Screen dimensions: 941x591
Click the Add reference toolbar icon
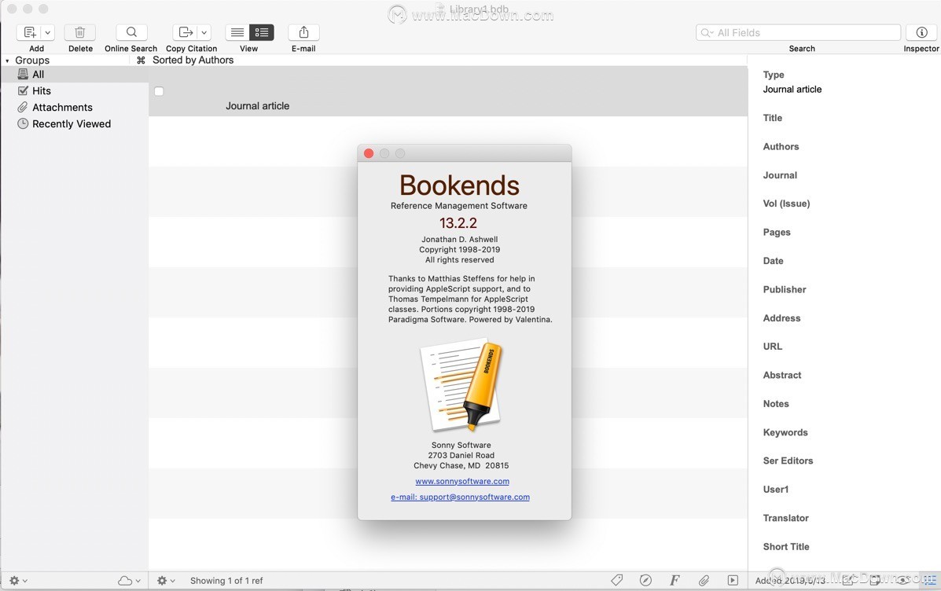tap(29, 32)
